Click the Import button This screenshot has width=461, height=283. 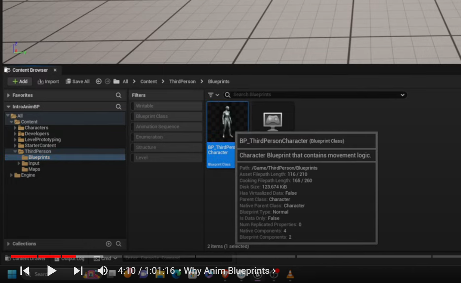(48, 82)
